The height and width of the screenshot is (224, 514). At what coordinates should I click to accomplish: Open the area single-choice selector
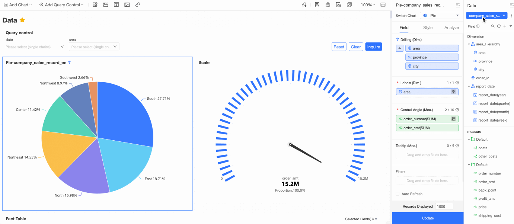point(94,47)
